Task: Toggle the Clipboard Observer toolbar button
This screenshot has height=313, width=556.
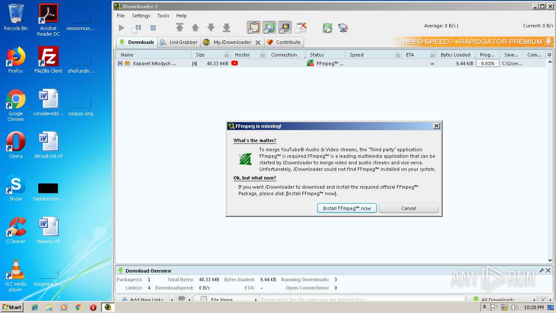Action: (254, 28)
